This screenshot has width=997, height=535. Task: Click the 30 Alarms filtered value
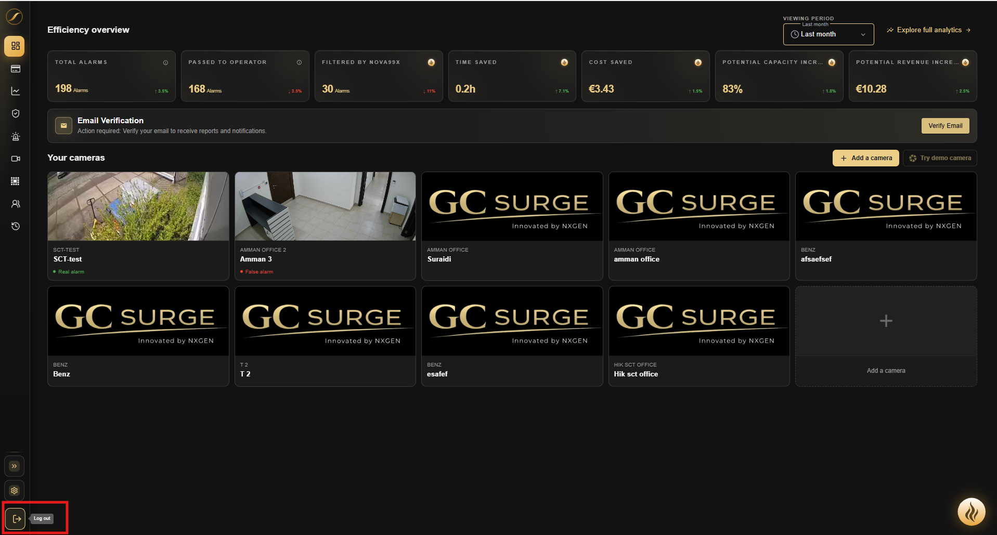(335, 89)
